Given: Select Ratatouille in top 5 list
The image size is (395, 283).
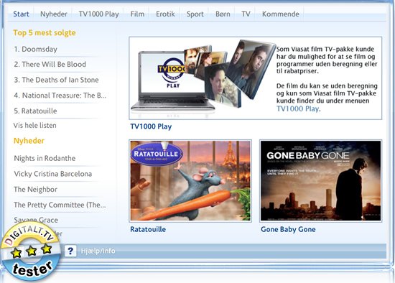Looking at the screenshot, I should (35, 111).
